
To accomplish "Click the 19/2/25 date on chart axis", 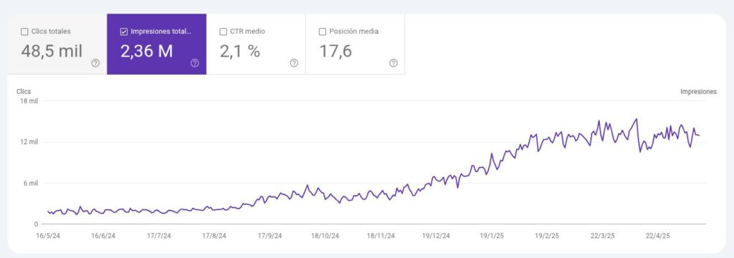I will [x=547, y=236].
